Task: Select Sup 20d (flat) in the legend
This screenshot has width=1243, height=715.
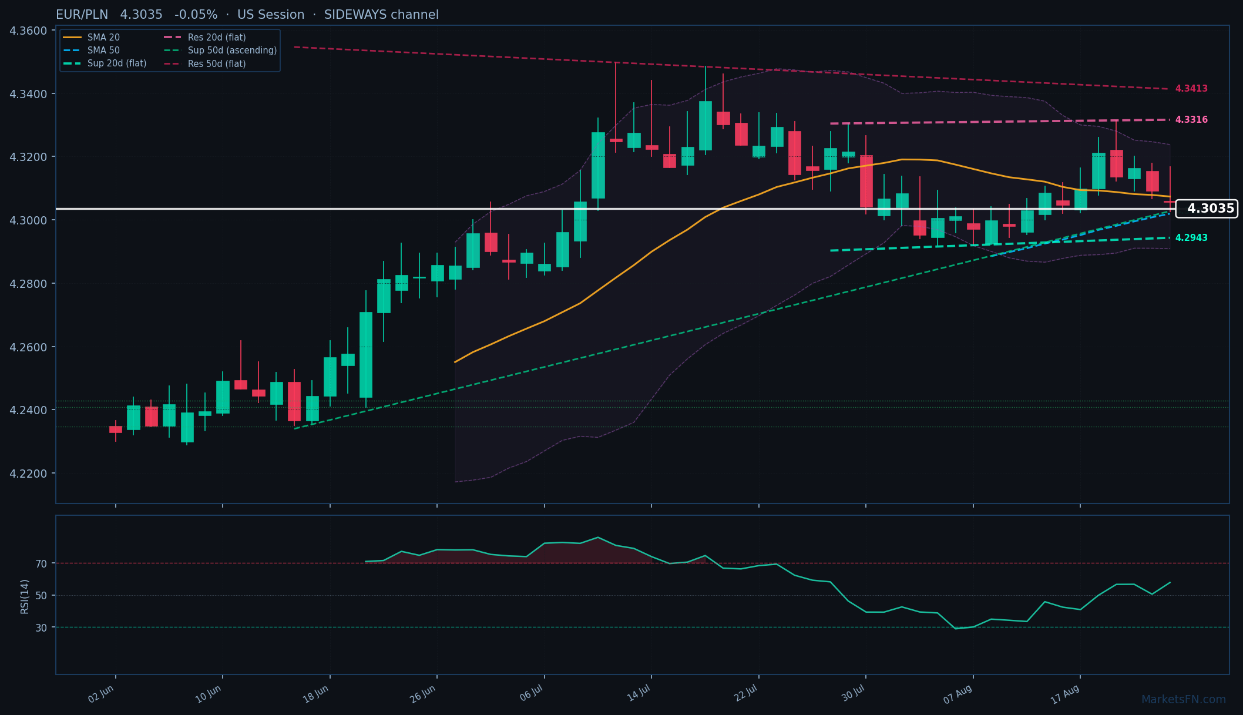Action: pos(105,63)
